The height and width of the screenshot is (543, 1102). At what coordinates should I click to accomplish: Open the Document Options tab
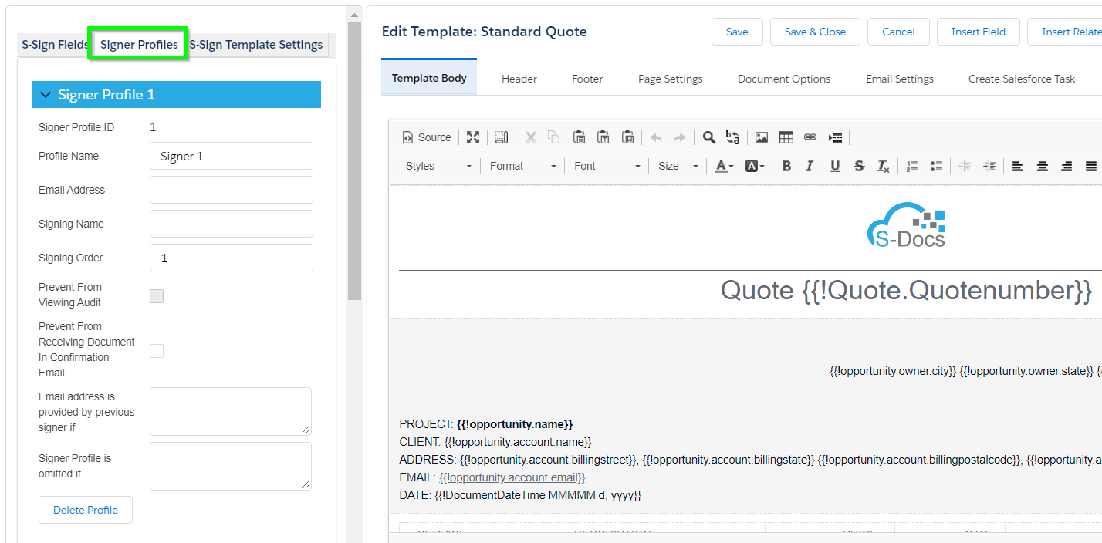[784, 79]
